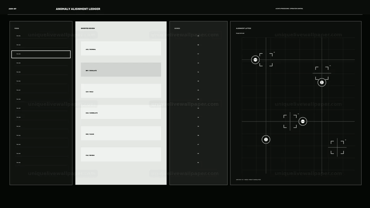The image size is (370, 208).
Task: Click the score value 99
Action: (198, 108)
